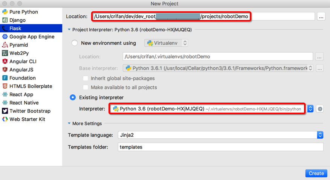Image resolution: width=330 pixels, height=180 pixels.
Task: Pick Google App Engine project type
Action: tap(31, 37)
